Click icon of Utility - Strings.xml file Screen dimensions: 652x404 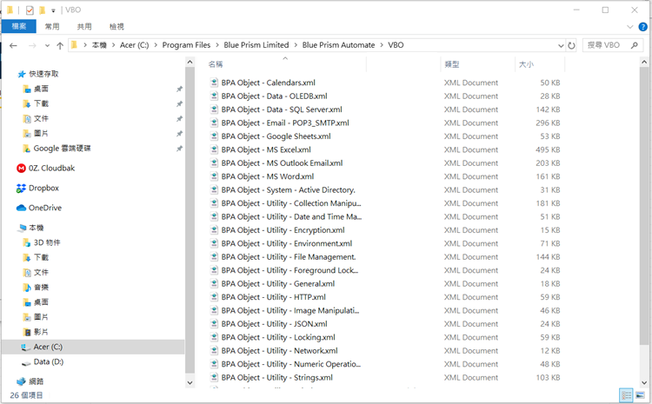pos(214,377)
